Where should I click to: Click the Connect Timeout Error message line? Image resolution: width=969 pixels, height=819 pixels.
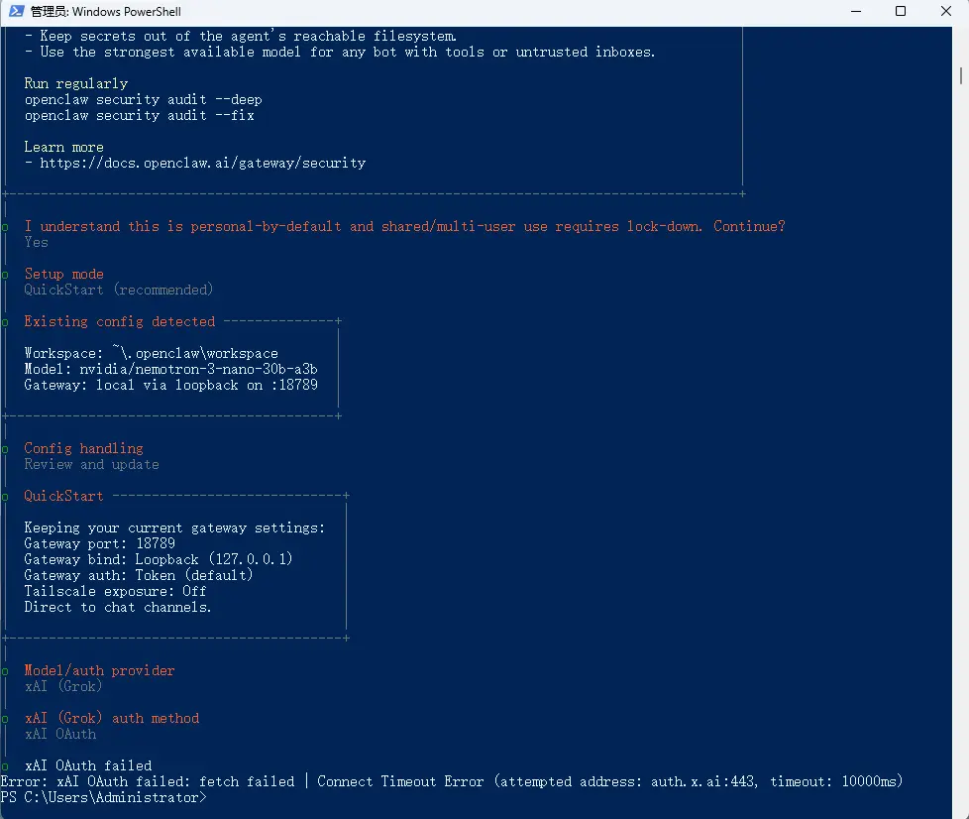[x=452, y=782]
